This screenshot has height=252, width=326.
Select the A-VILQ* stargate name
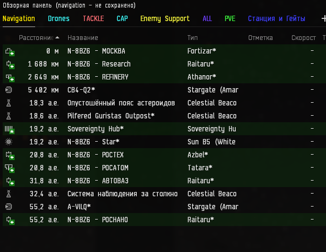pyautogui.click(x=79, y=207)
